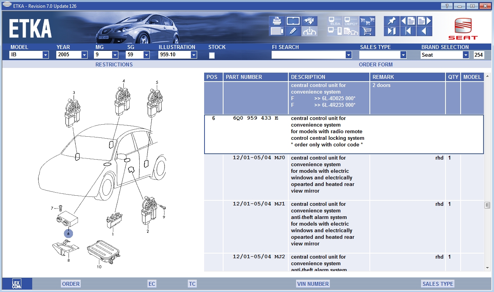Click highlighted callout 6 in the diagram
494x292 pixels.
tap(68, 234)
